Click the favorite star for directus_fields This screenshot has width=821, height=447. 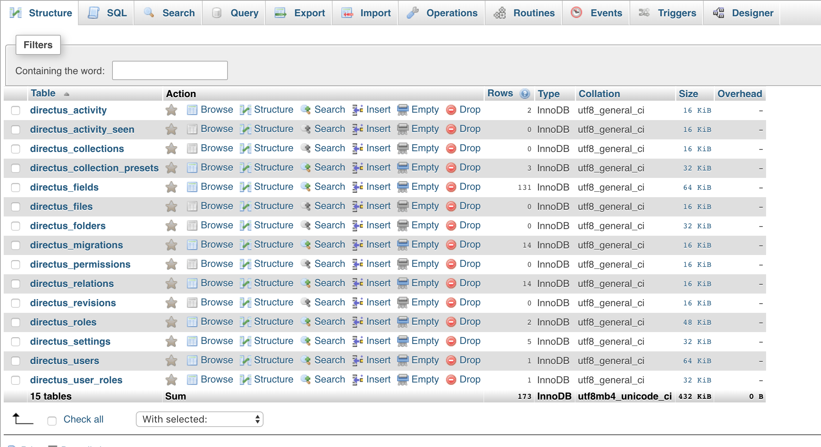[x=171, y=187]
